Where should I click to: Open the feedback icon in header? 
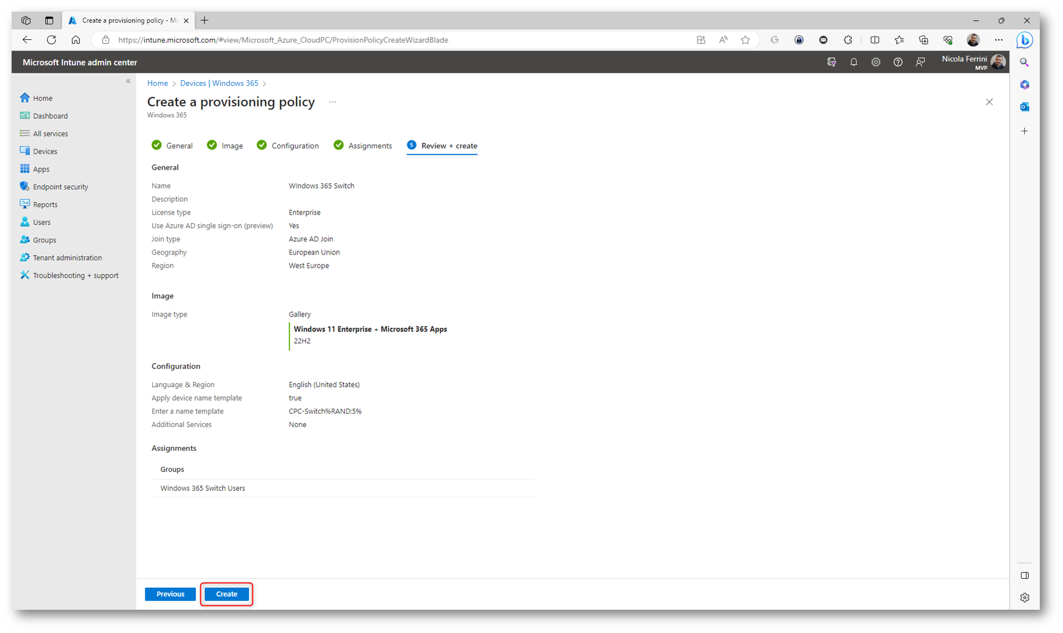pos(920,62)
